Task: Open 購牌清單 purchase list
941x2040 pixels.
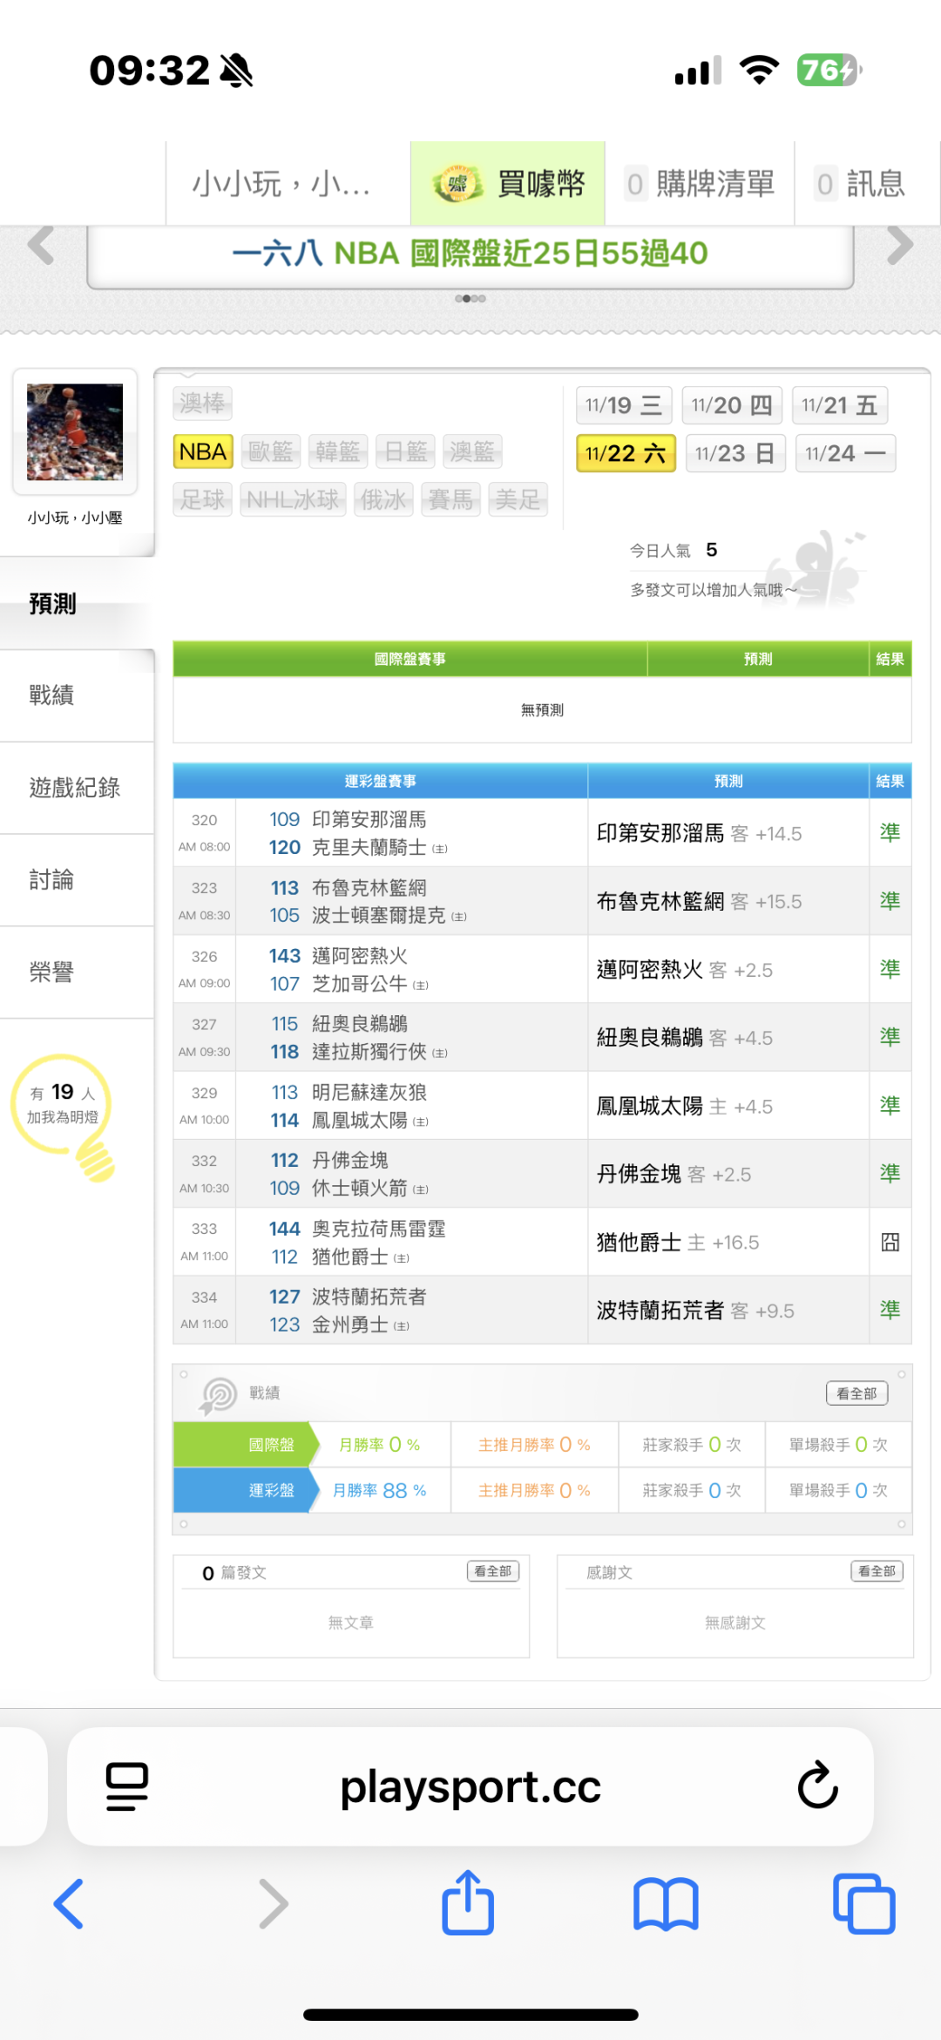Action: tap(700, 184)
